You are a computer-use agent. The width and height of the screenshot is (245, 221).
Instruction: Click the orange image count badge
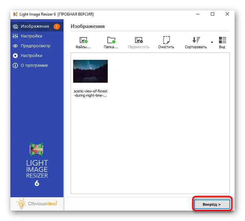click(57, 26)
